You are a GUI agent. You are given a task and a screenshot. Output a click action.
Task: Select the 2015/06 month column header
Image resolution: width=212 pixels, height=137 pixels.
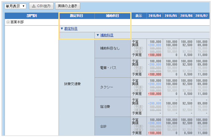[x=186, y=16]
